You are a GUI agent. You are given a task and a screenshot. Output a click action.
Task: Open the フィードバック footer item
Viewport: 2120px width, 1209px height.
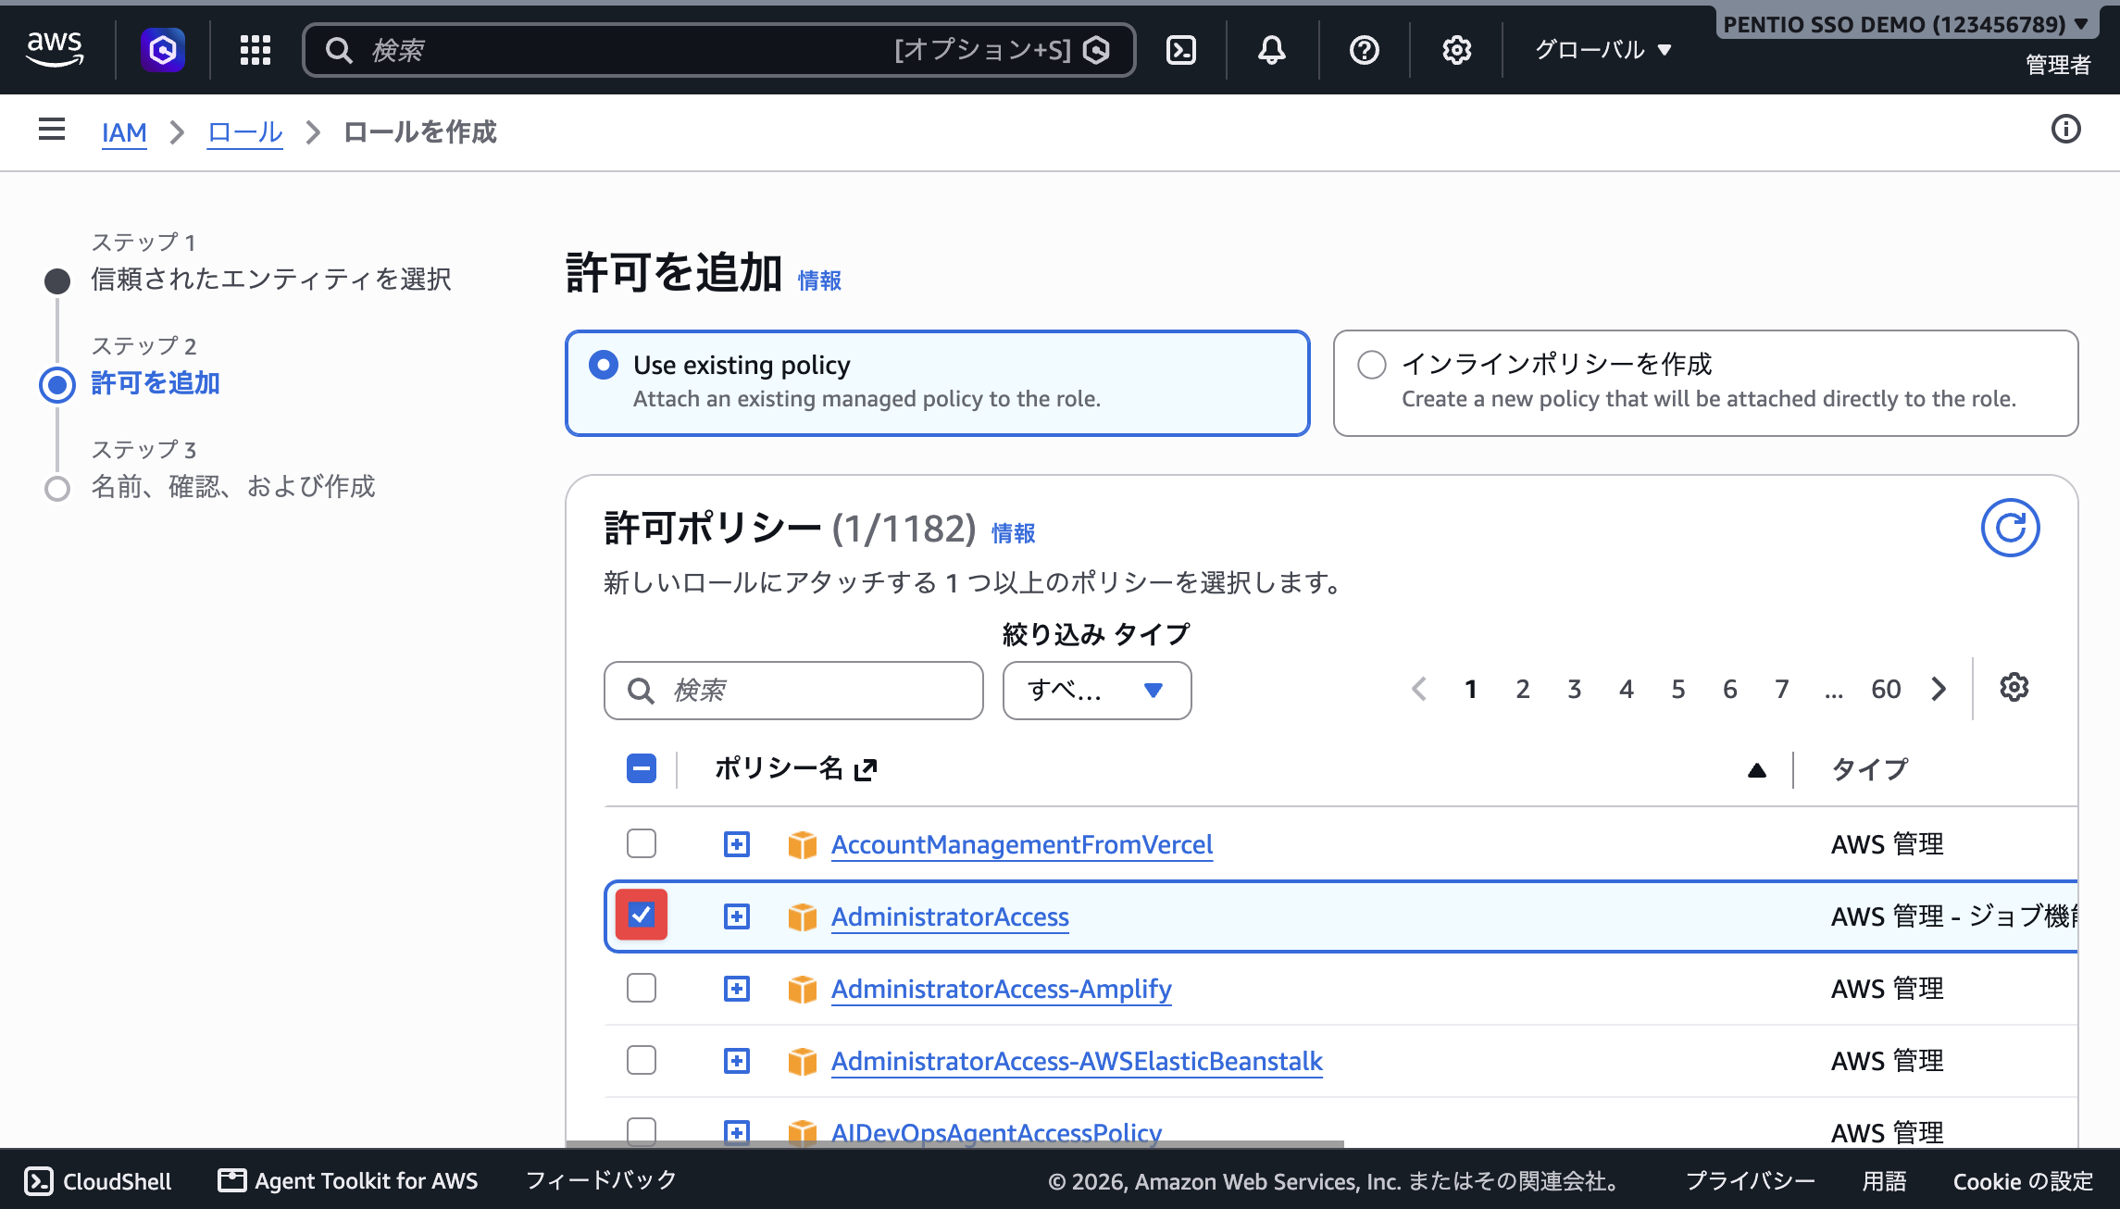pos(601,1180)
